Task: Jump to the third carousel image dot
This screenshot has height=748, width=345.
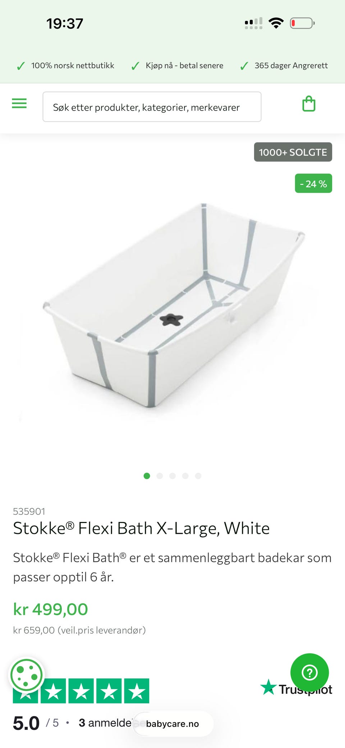Action: tap(172, 476)
